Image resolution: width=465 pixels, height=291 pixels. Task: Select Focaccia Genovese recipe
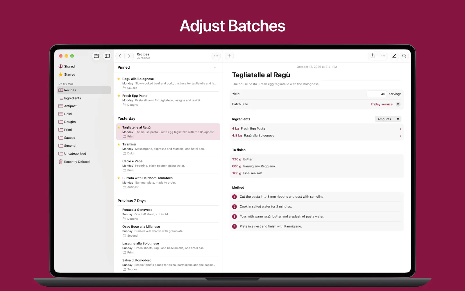[168, 214]
